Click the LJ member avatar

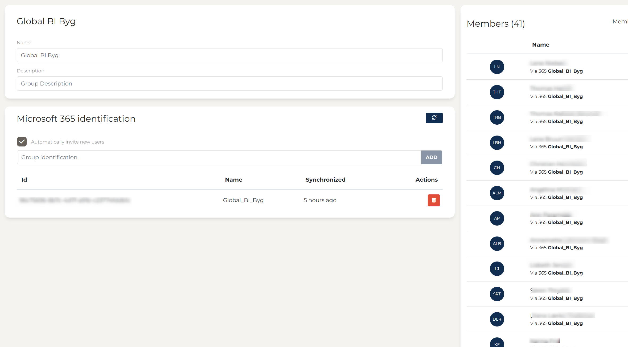pos(497,269)
